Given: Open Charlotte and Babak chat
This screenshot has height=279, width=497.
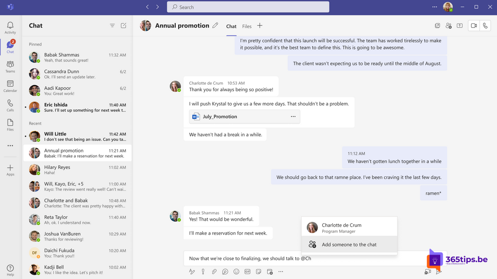Looking at the screenshot, I should point(77,203).
